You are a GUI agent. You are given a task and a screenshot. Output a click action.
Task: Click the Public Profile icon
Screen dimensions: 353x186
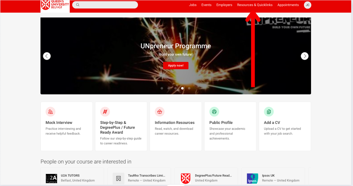click(214, 112)
